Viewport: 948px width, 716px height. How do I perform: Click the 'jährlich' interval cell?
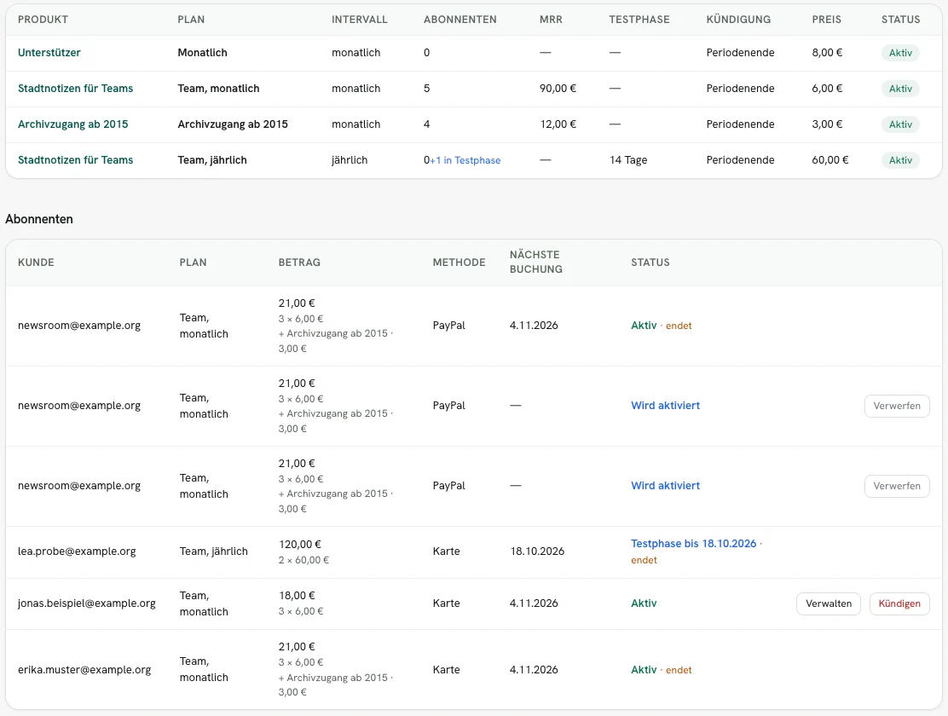[x=350, y=159]
